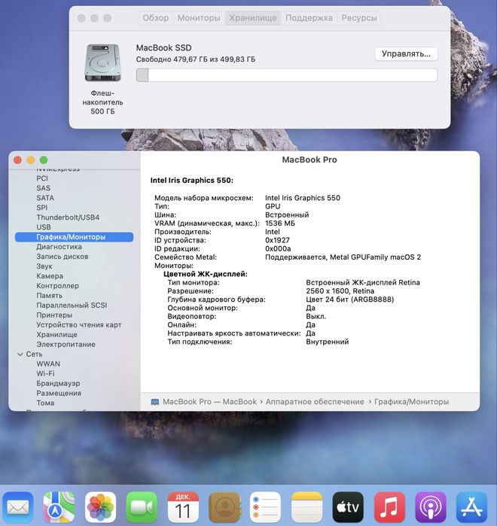This screenshot has width=497, height=526.
Task: Click Аппаратное обеспечение in the path bar
Action: coord(315,402)
